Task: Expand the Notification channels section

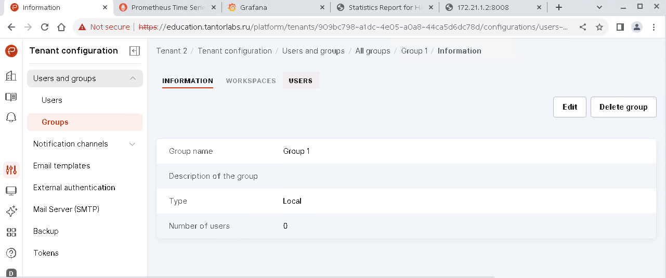Action: click(132, 144)
